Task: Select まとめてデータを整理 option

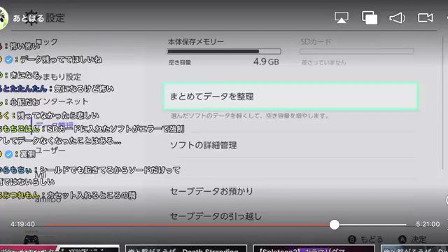Action: click(290, 97)
